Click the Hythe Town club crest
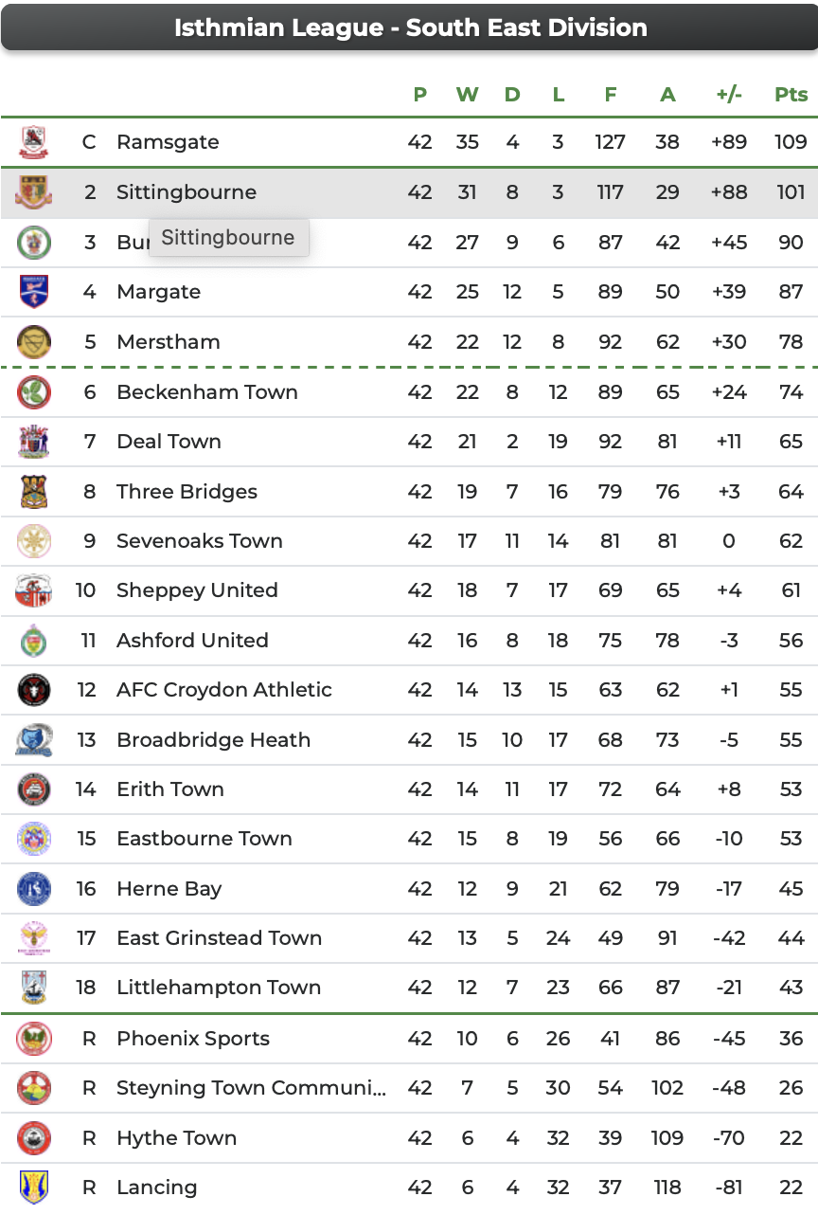Image resolution: width=818 pixels, height=1215 pixels. (34, 1137)
